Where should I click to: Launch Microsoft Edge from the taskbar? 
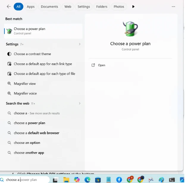click(87, 180)
